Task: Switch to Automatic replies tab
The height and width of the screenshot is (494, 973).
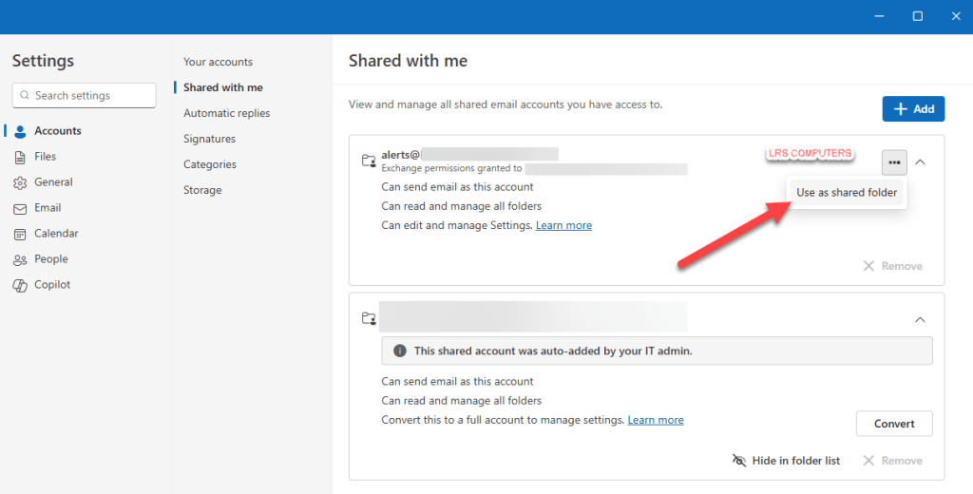Action: 226,113
